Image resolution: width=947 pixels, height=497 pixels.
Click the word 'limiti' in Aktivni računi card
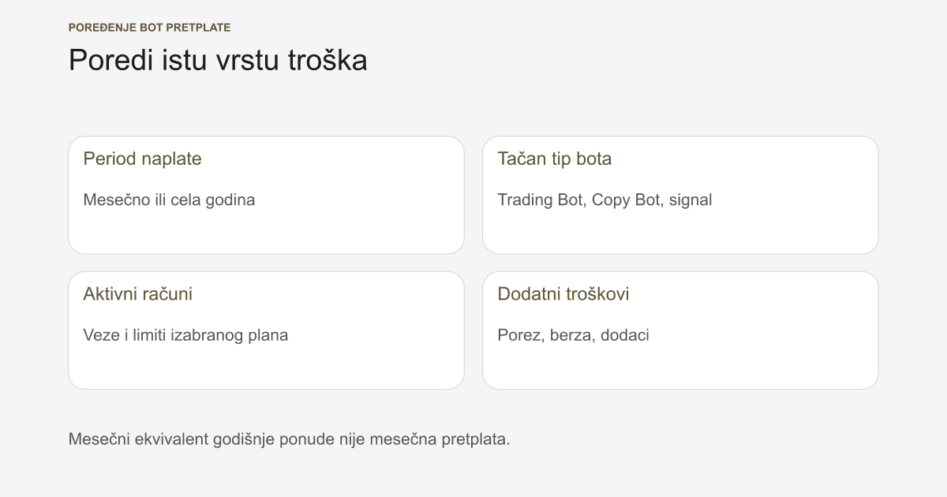[148, 335]
